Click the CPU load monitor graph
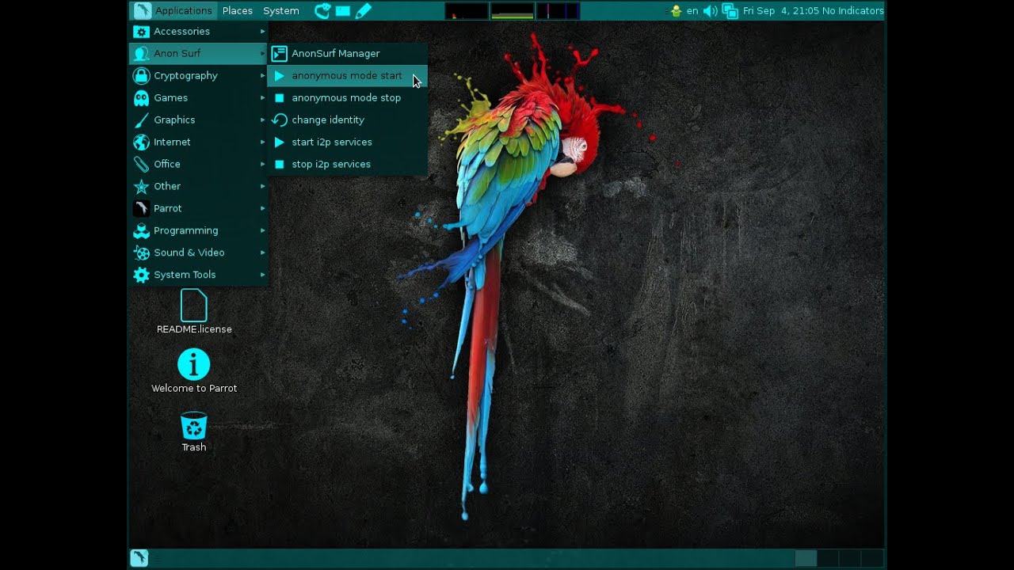The height and width of the screenshot is (570, 1014). [x=467, y=11]
